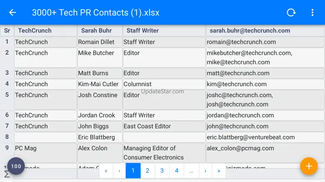Select eric.blattberg@venturebeat.com cell
Screen dimensions: 325x182
[265, 137]
